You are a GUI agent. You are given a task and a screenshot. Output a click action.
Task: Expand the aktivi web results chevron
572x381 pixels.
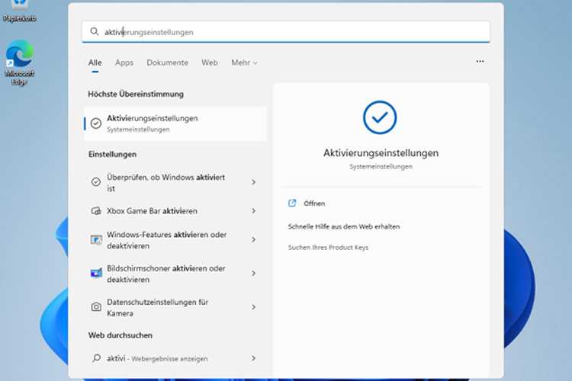tap(253, 358)
